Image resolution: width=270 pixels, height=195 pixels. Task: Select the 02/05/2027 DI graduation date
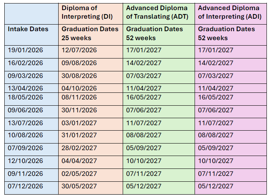click(x=79, y=174)
